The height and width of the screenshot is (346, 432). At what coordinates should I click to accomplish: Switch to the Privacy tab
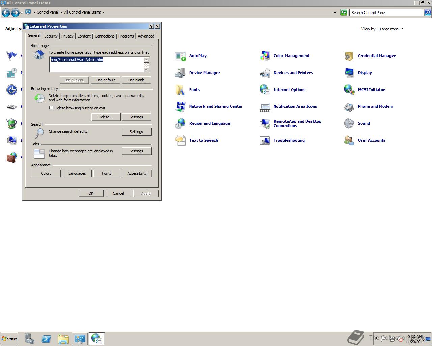tap(67, 36)
